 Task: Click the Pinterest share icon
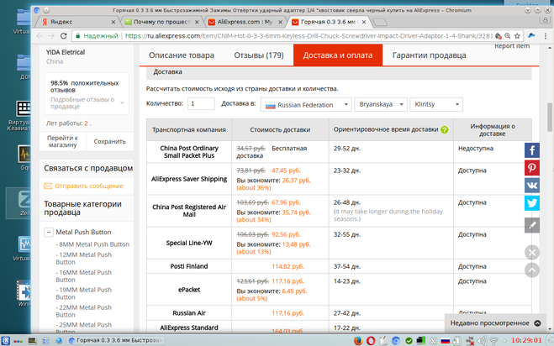coord(532,168)
